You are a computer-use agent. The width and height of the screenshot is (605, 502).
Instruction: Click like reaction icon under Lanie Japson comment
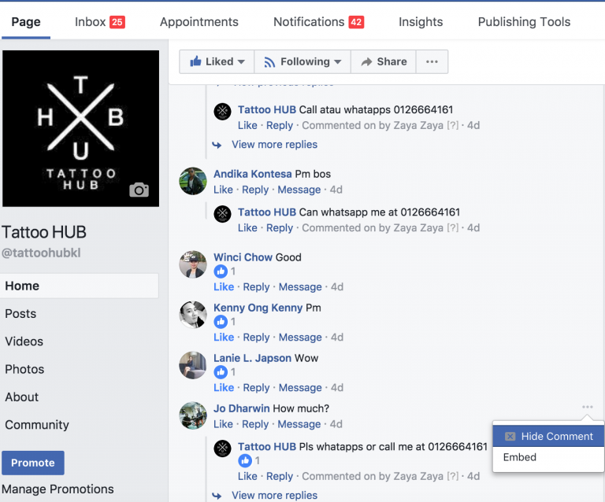(221, 372)
